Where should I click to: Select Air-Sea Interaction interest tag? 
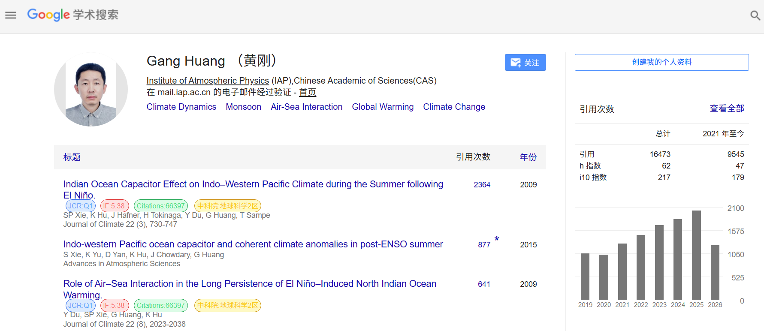click(x=307, y=107)
